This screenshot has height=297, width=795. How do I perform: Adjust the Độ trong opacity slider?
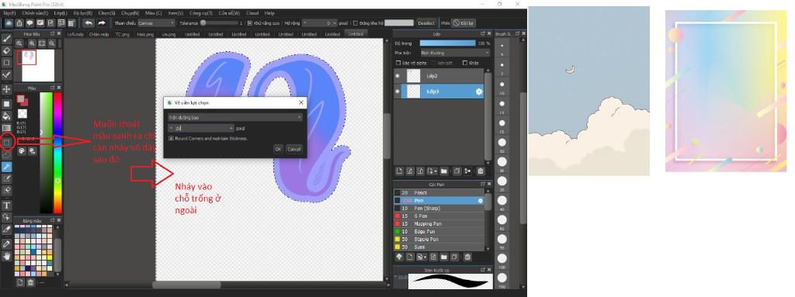tap(448, 43)
